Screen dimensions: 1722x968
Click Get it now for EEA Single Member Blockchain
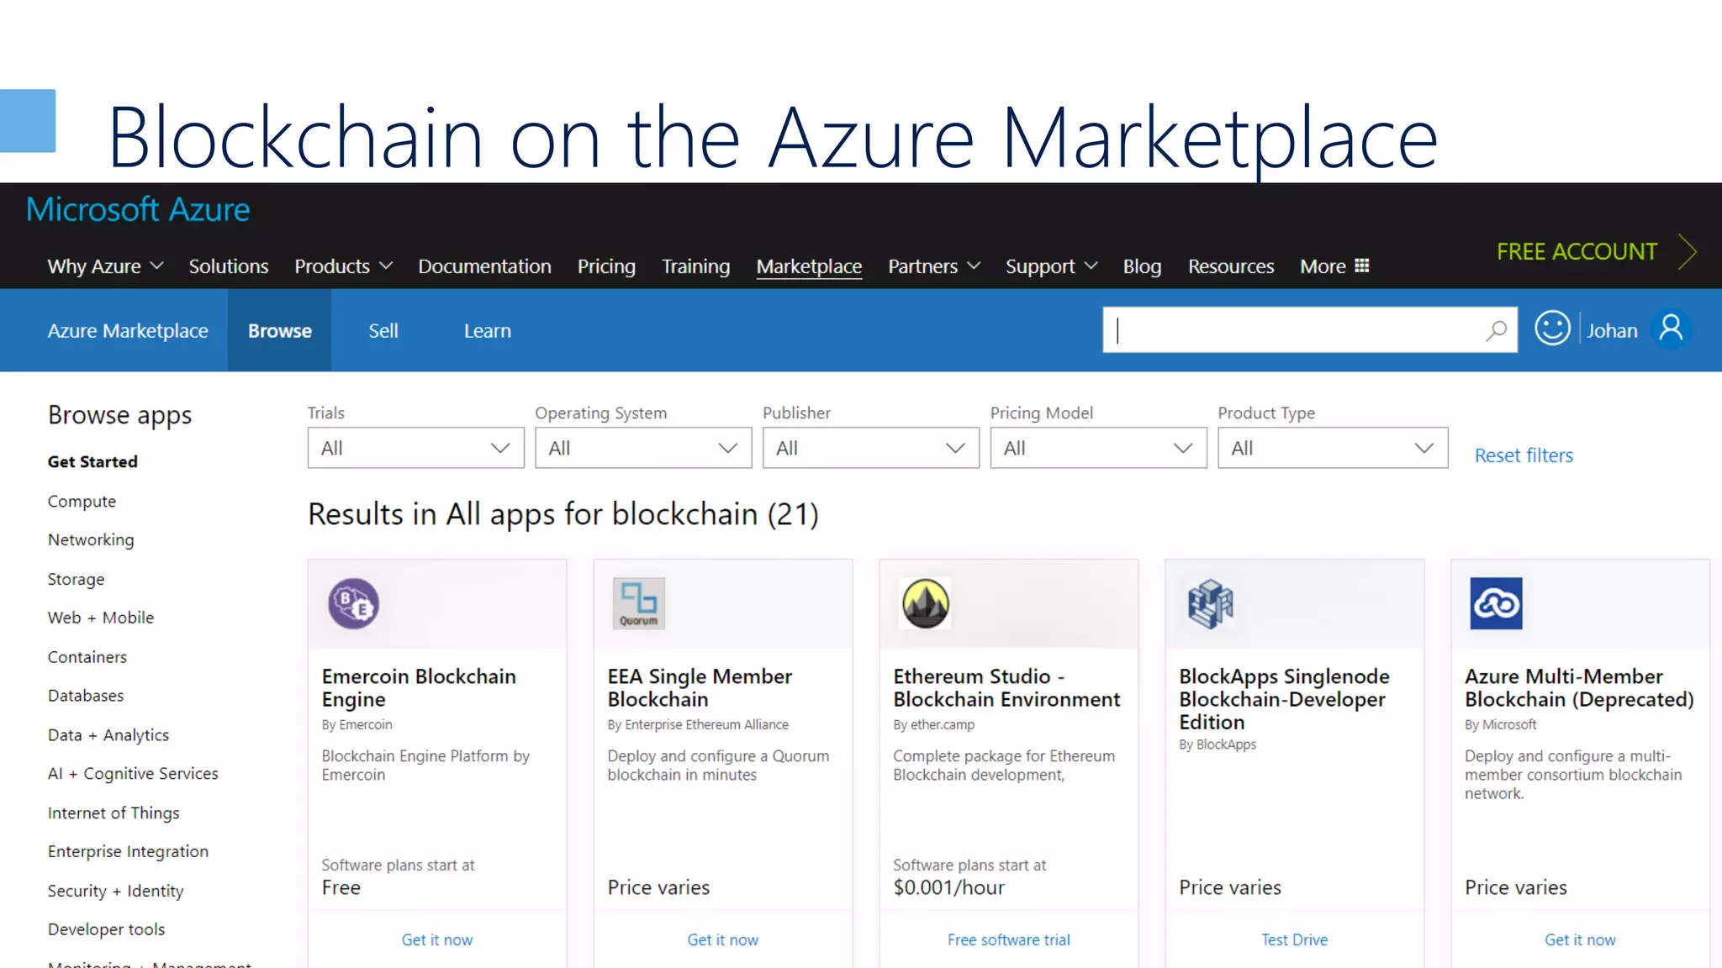click(723, 939)
